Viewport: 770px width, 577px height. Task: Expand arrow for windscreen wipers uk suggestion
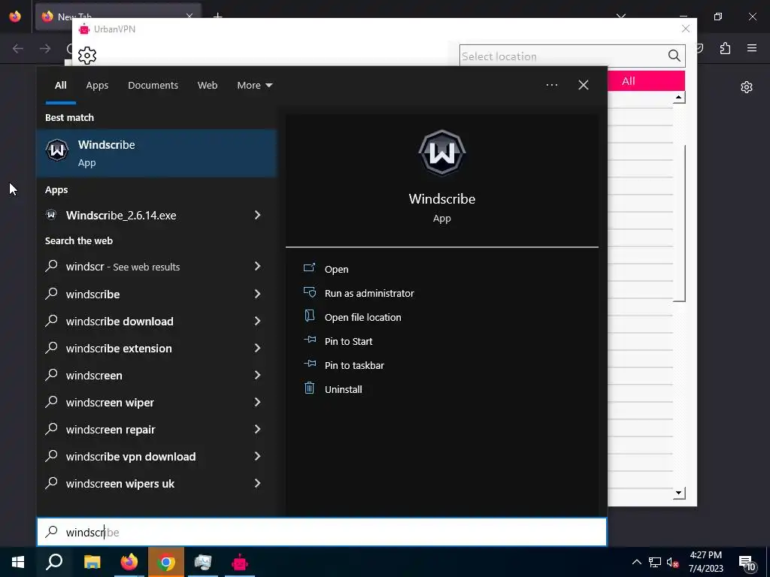pos(257,483)
